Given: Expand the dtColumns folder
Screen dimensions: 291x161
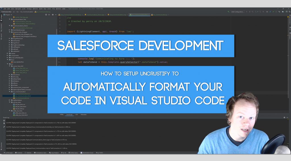Looking at the screenshot, I should click(x=10, y=75).
